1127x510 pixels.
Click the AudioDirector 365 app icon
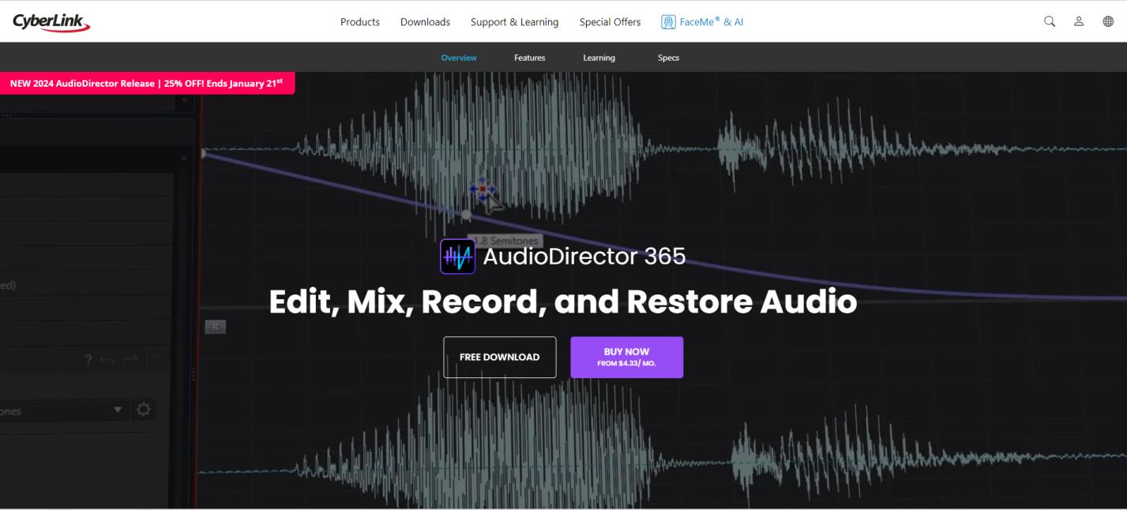point(457,257)
